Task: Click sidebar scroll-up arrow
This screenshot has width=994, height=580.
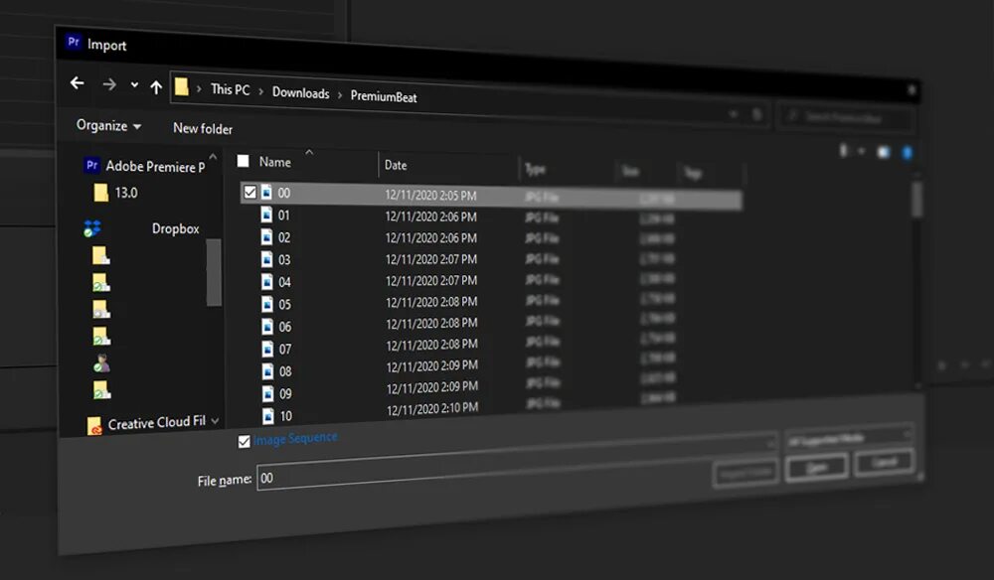Action: click(x=213, y=156)
